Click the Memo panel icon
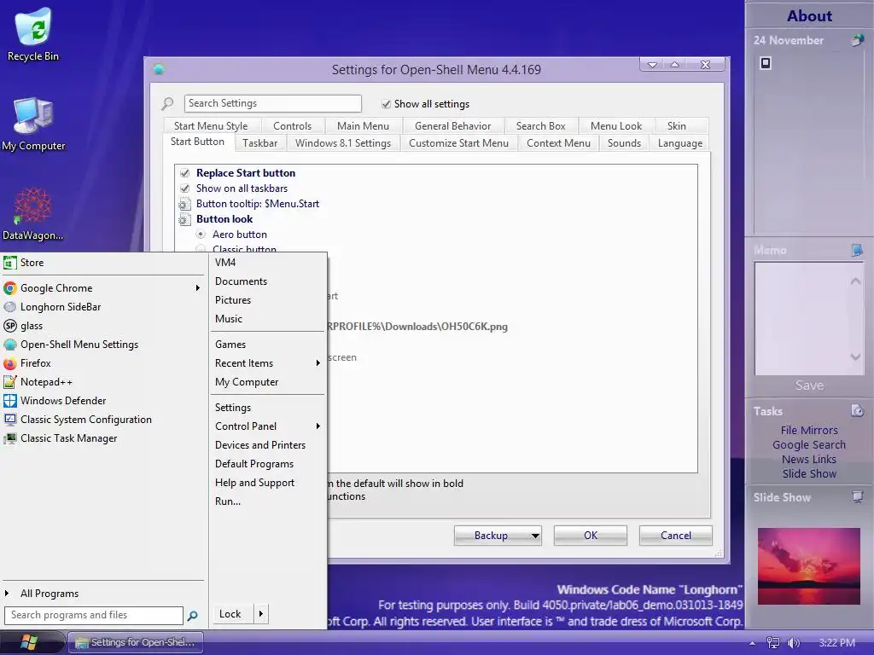 [x=857, y=250]
